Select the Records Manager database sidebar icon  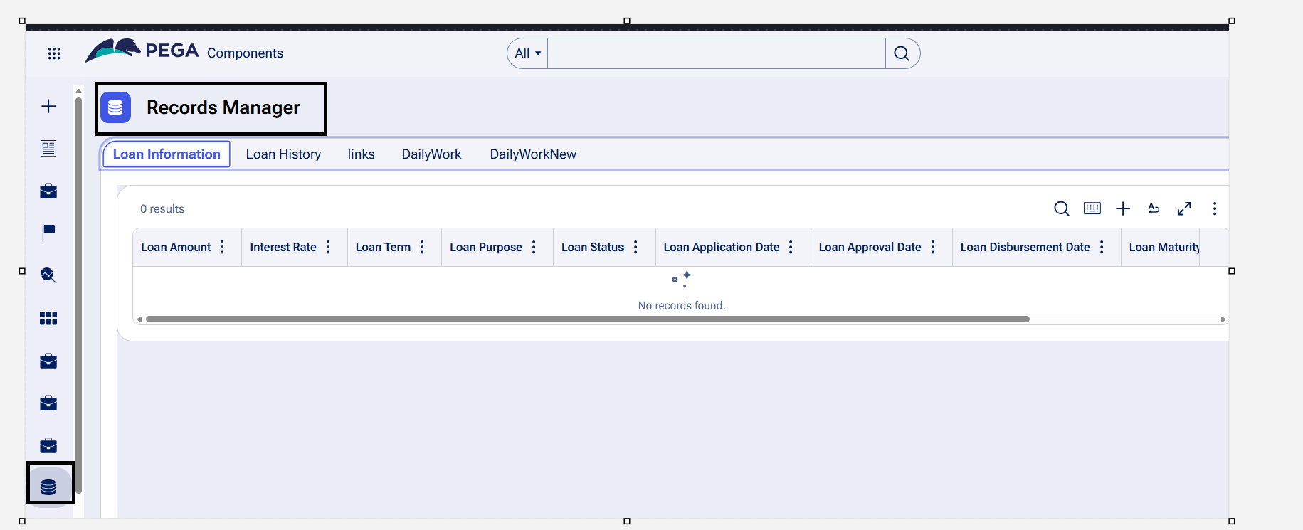48,487
